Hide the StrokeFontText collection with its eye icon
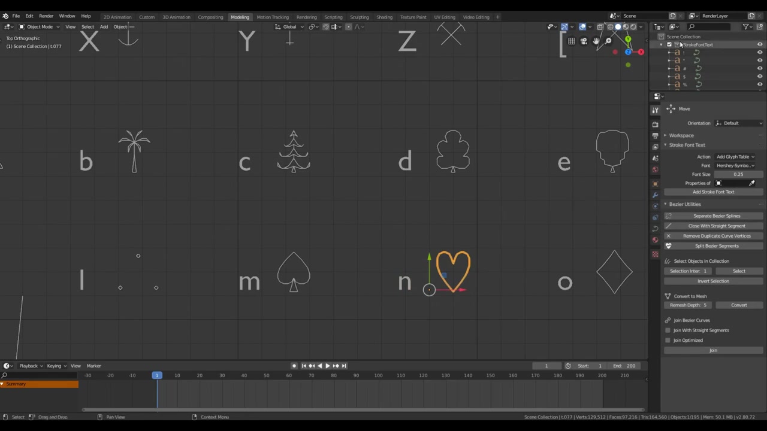Viewport: 767px width, 431px height. [760, 45]
